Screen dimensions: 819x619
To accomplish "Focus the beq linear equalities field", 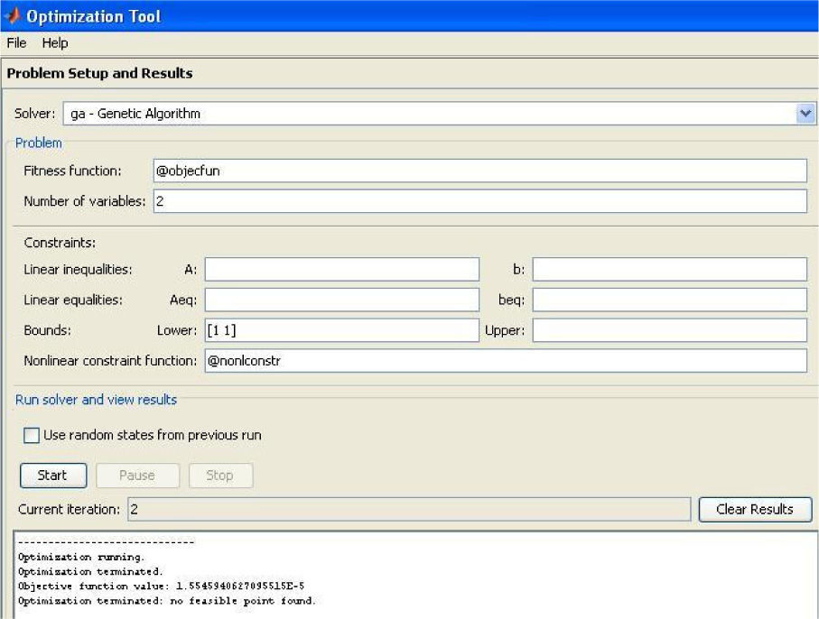I will pyautogui.click(x=669, y=300).
